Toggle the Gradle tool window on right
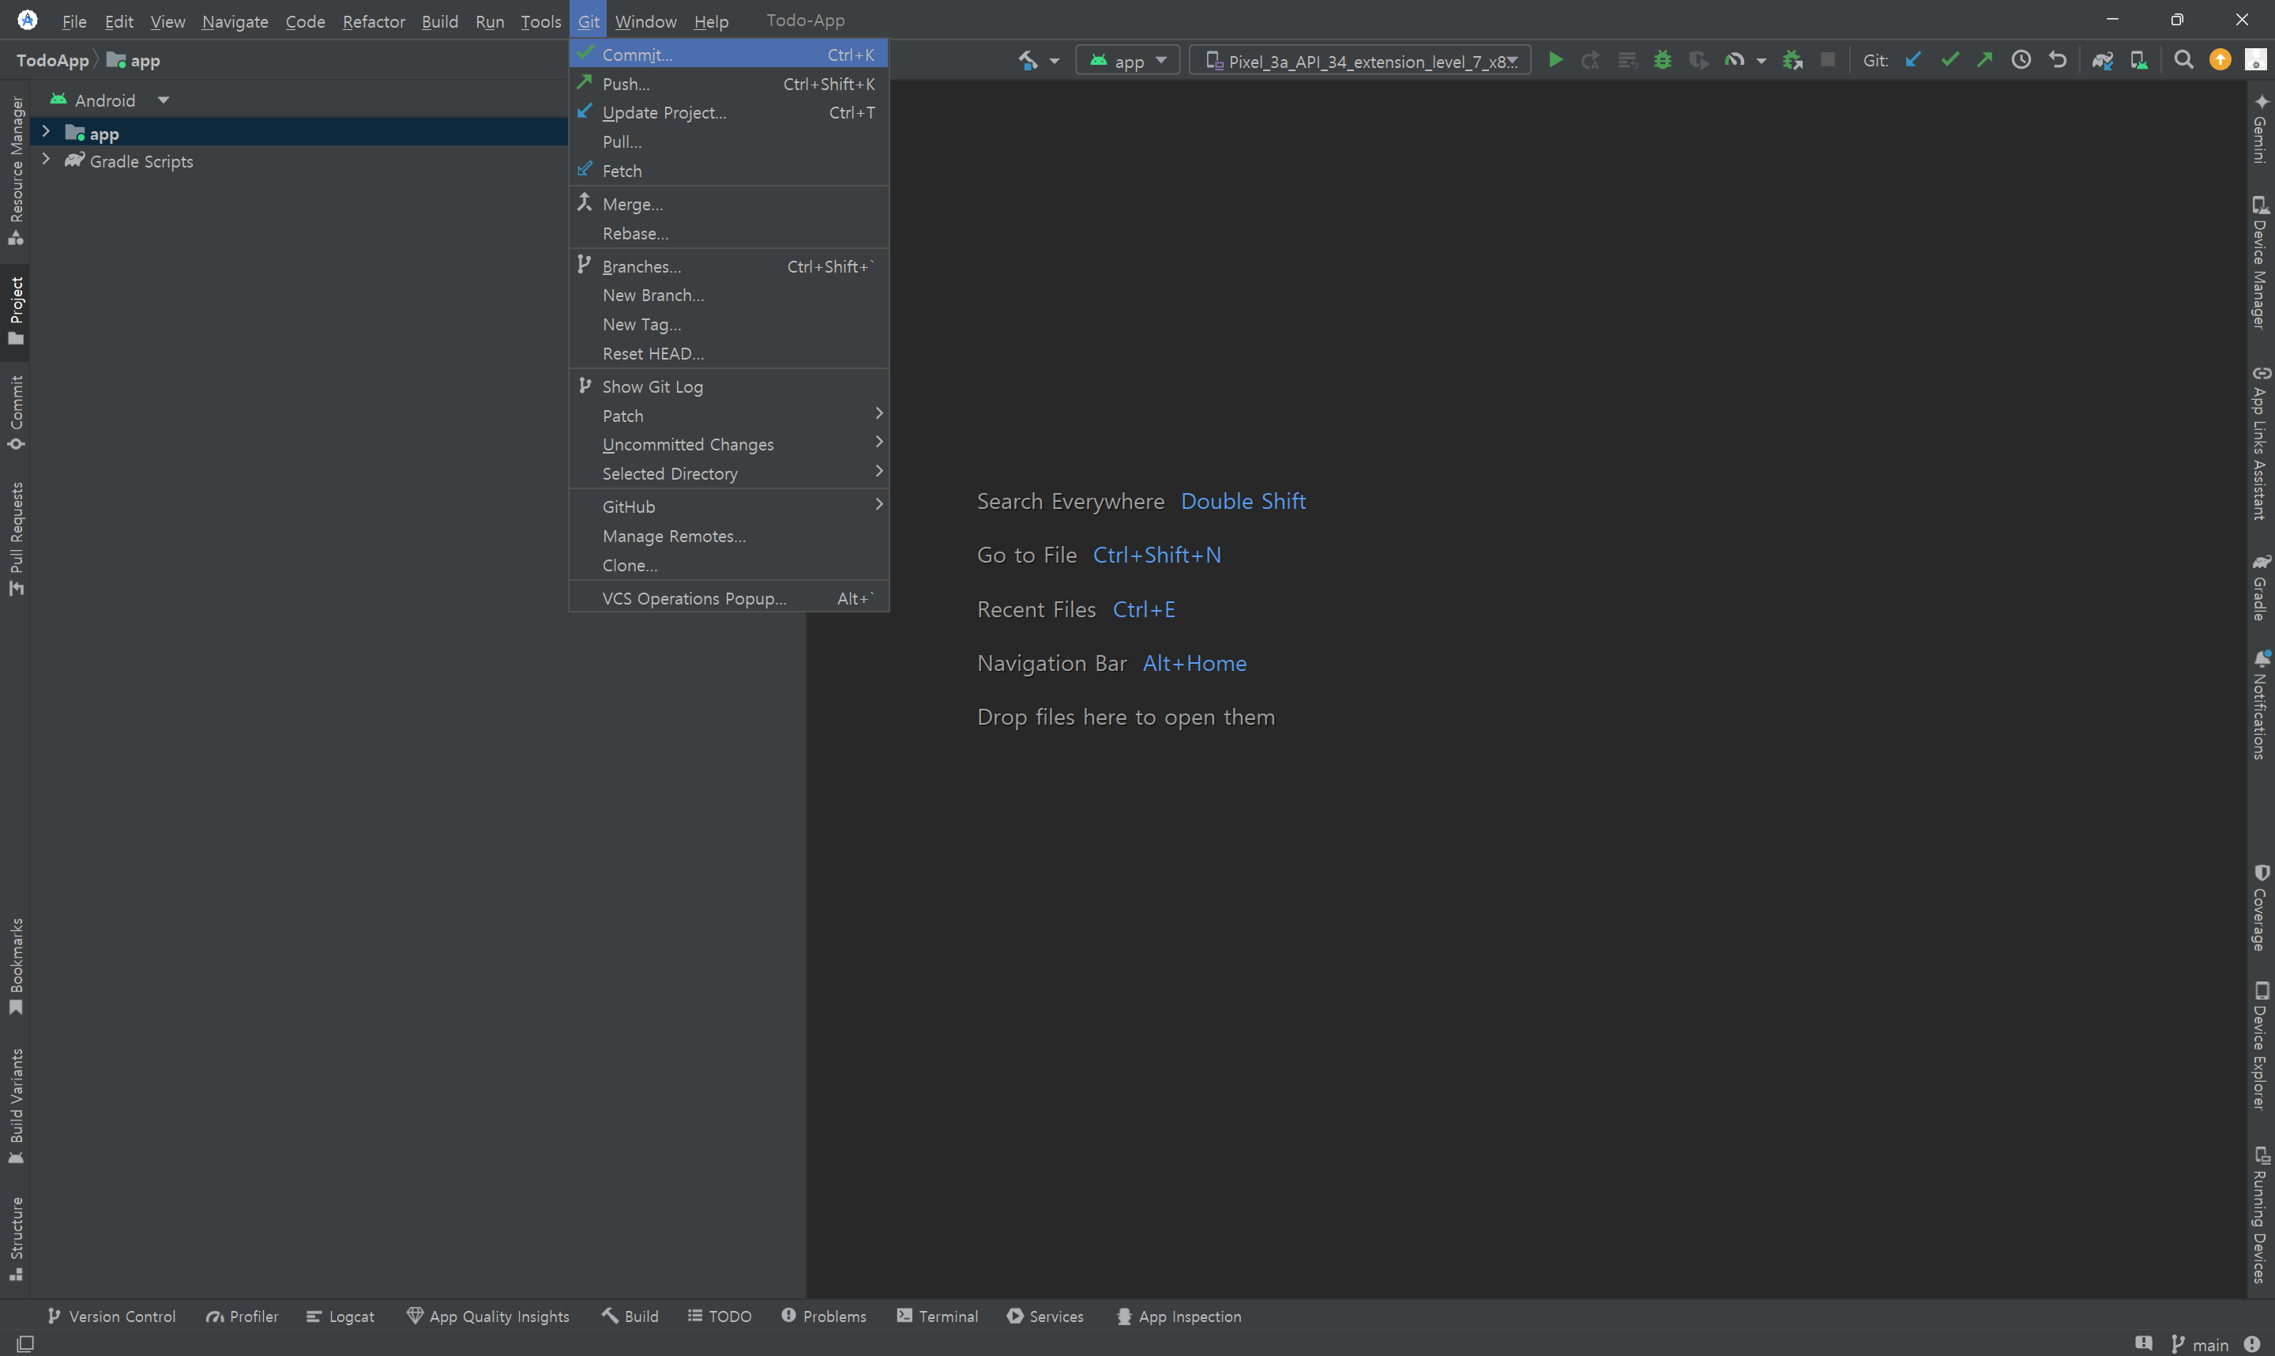 [x=2259, y=588]
